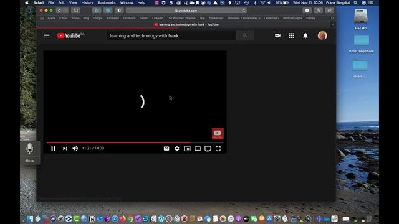Skip to the next video
The width and height of the screenshot is (399, 224).
(65, 149)
